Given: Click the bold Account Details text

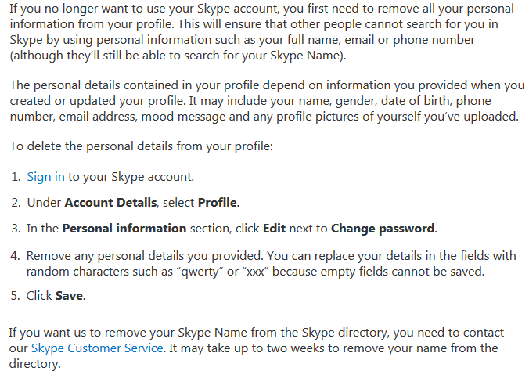Looking at the screenshot, I should 110,203.
